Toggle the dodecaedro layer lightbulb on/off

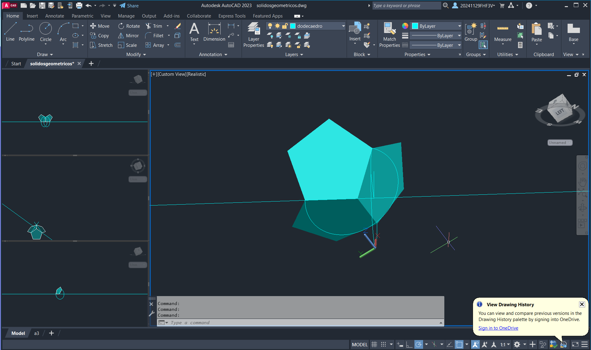pos(270,26)
